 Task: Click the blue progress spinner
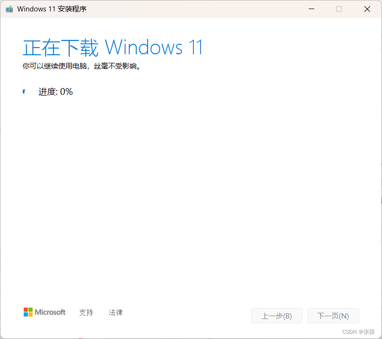[24, 91]
